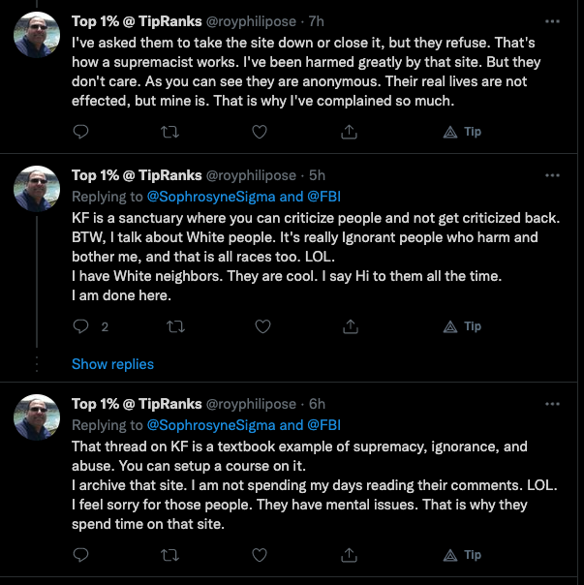Tip the author of the 7h tweet

(462, 132)
